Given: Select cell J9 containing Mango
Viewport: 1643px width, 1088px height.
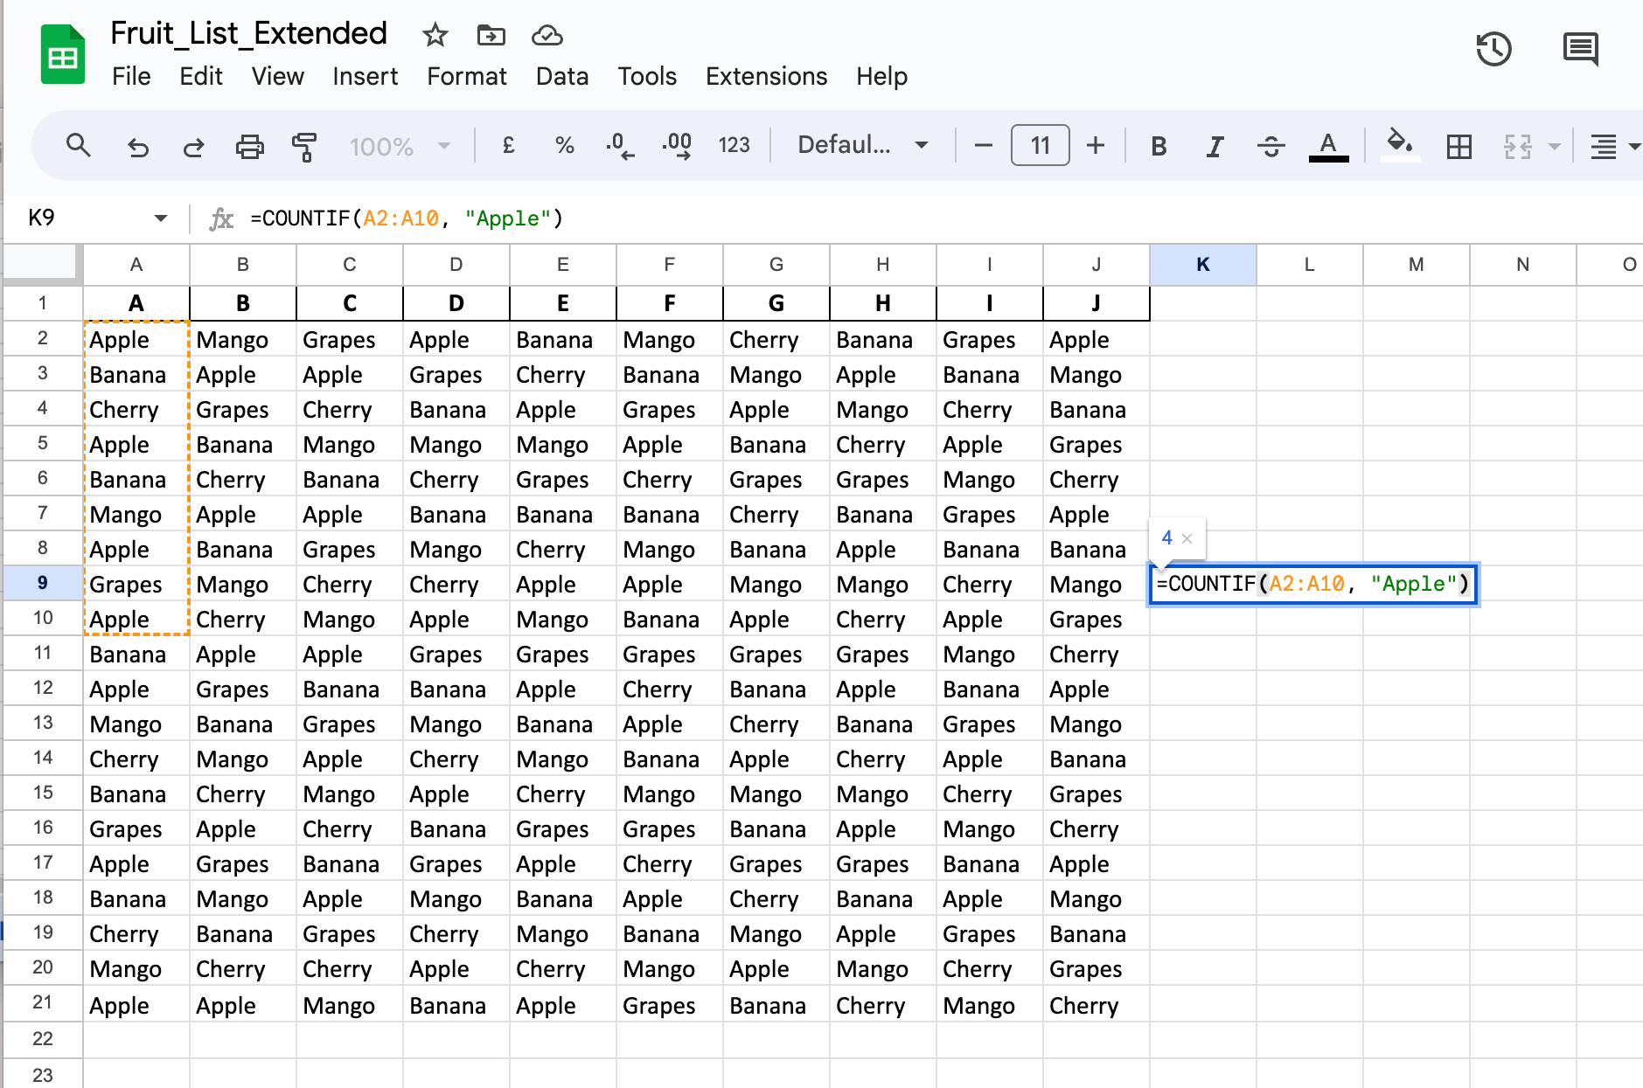Looking at the screenshot, I should (1096, 584).
